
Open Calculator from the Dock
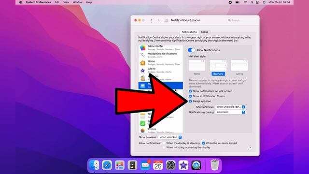[132, 165]
